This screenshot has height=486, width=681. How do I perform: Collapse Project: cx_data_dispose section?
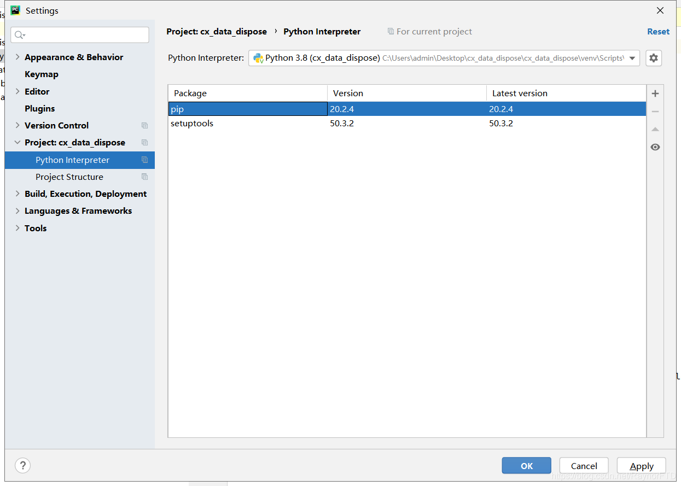click(18, 142)
